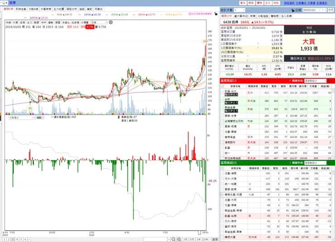
Task: Toggle the lock icon above the chart
Action: pyautogui.click(x=216, y=14)
